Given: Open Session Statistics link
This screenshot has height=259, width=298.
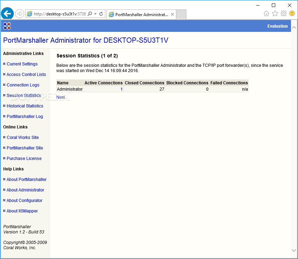Looking at the screenshot, I should point(24,95).
